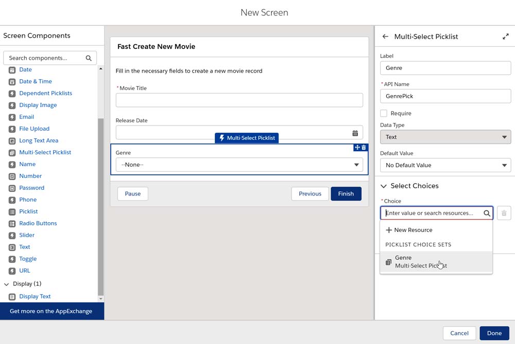Click the search icon in components search box
The width and height of the screenshot is (515, 344).
click(x=89, y=58)
